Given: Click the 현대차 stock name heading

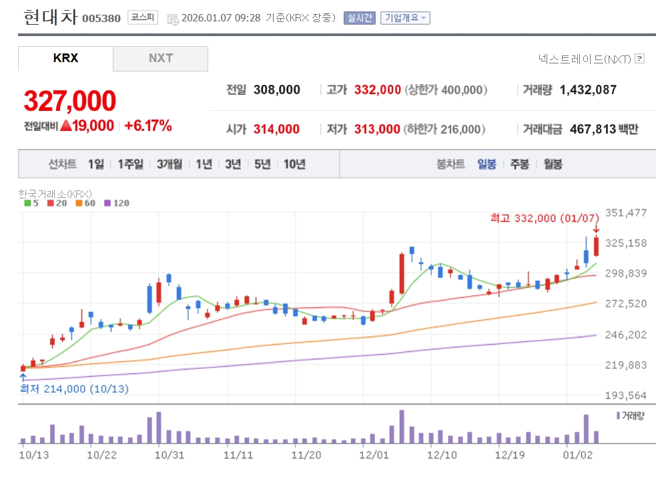Looking at the screenshot, I should (51, 17).
